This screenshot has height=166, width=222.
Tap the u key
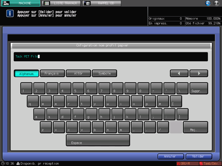(x=111, y=101)
